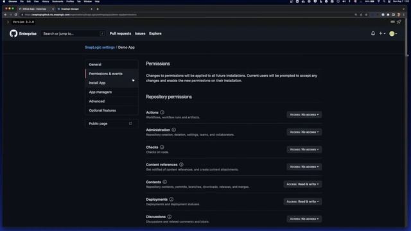This screenshot has width=411, height=231.
Task: Select Install App in the sidebar
Action: click(112, 83)
